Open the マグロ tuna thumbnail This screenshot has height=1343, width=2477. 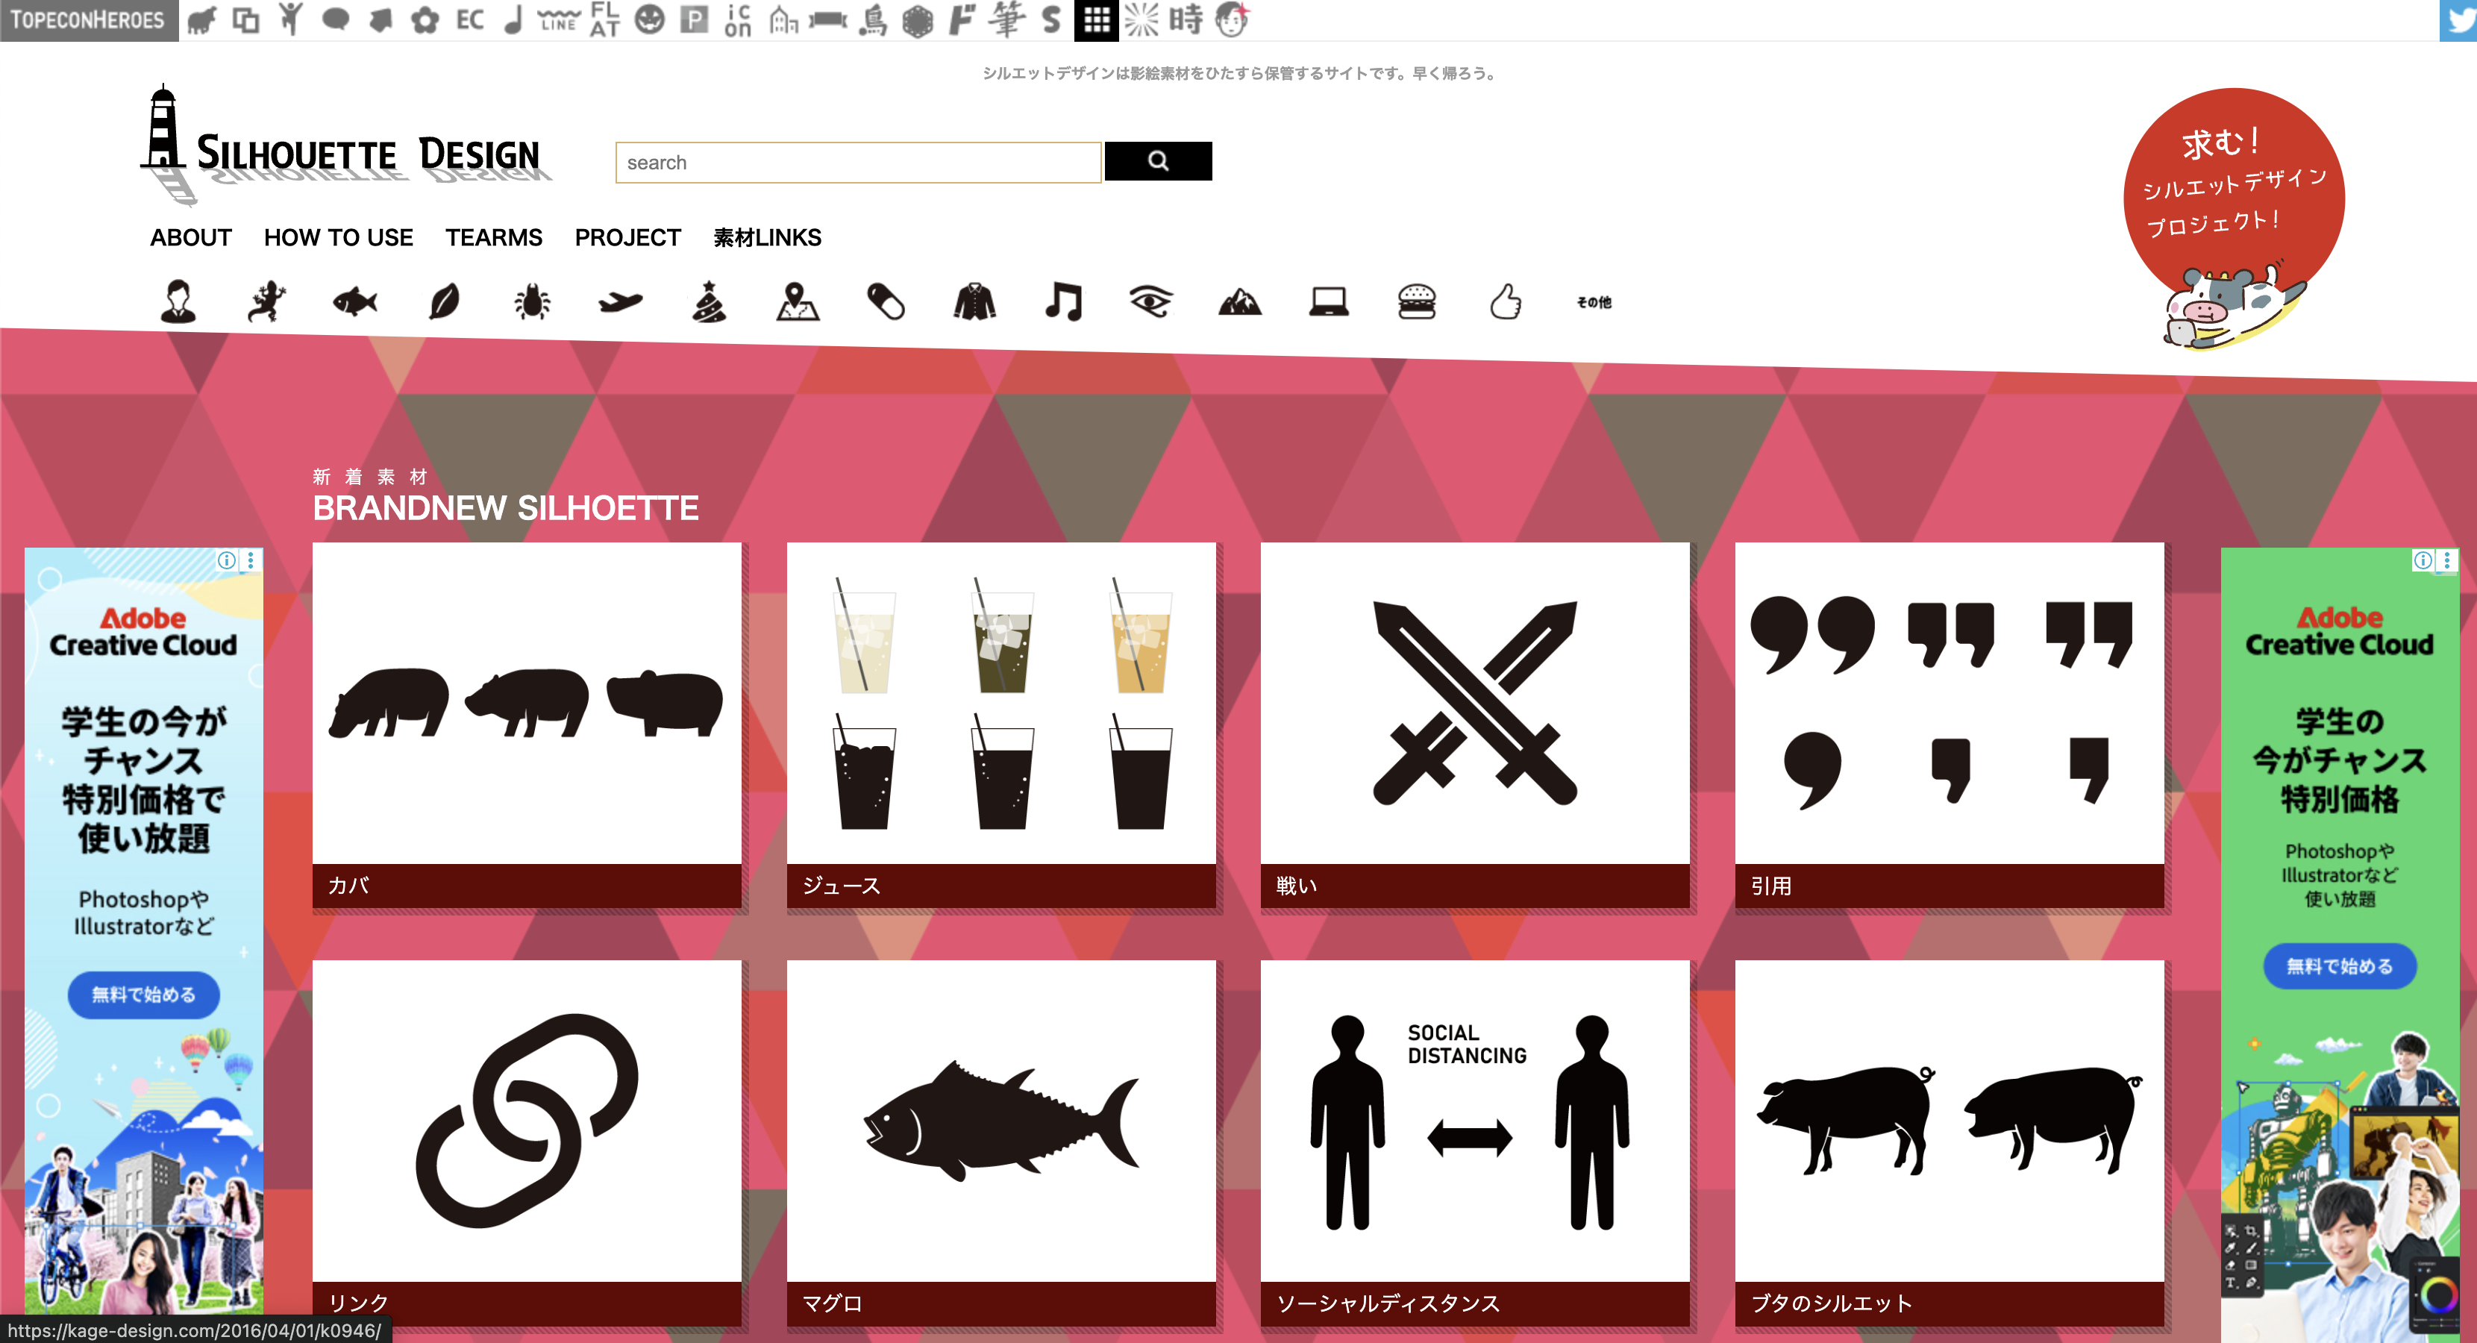(x=1001, y=1121)
